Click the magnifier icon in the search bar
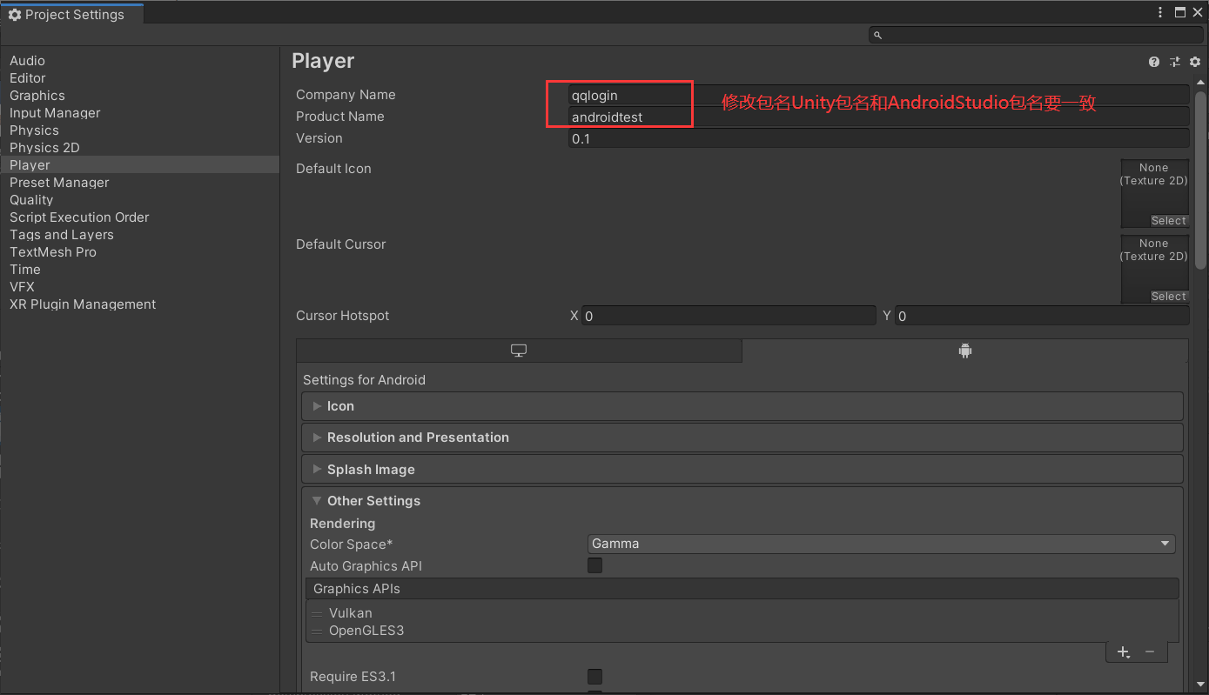This screenshot has height=695, width=1209. coord(877,34)
